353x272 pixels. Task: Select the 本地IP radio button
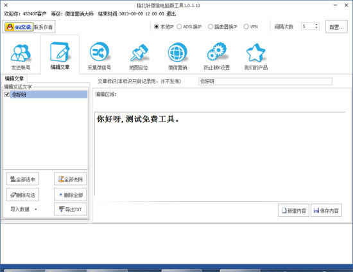coord(157,26)
